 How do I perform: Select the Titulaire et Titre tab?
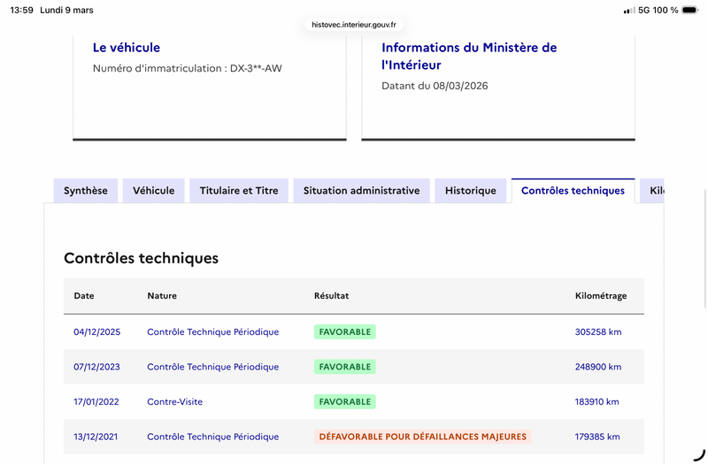click(x=239, y=191)
